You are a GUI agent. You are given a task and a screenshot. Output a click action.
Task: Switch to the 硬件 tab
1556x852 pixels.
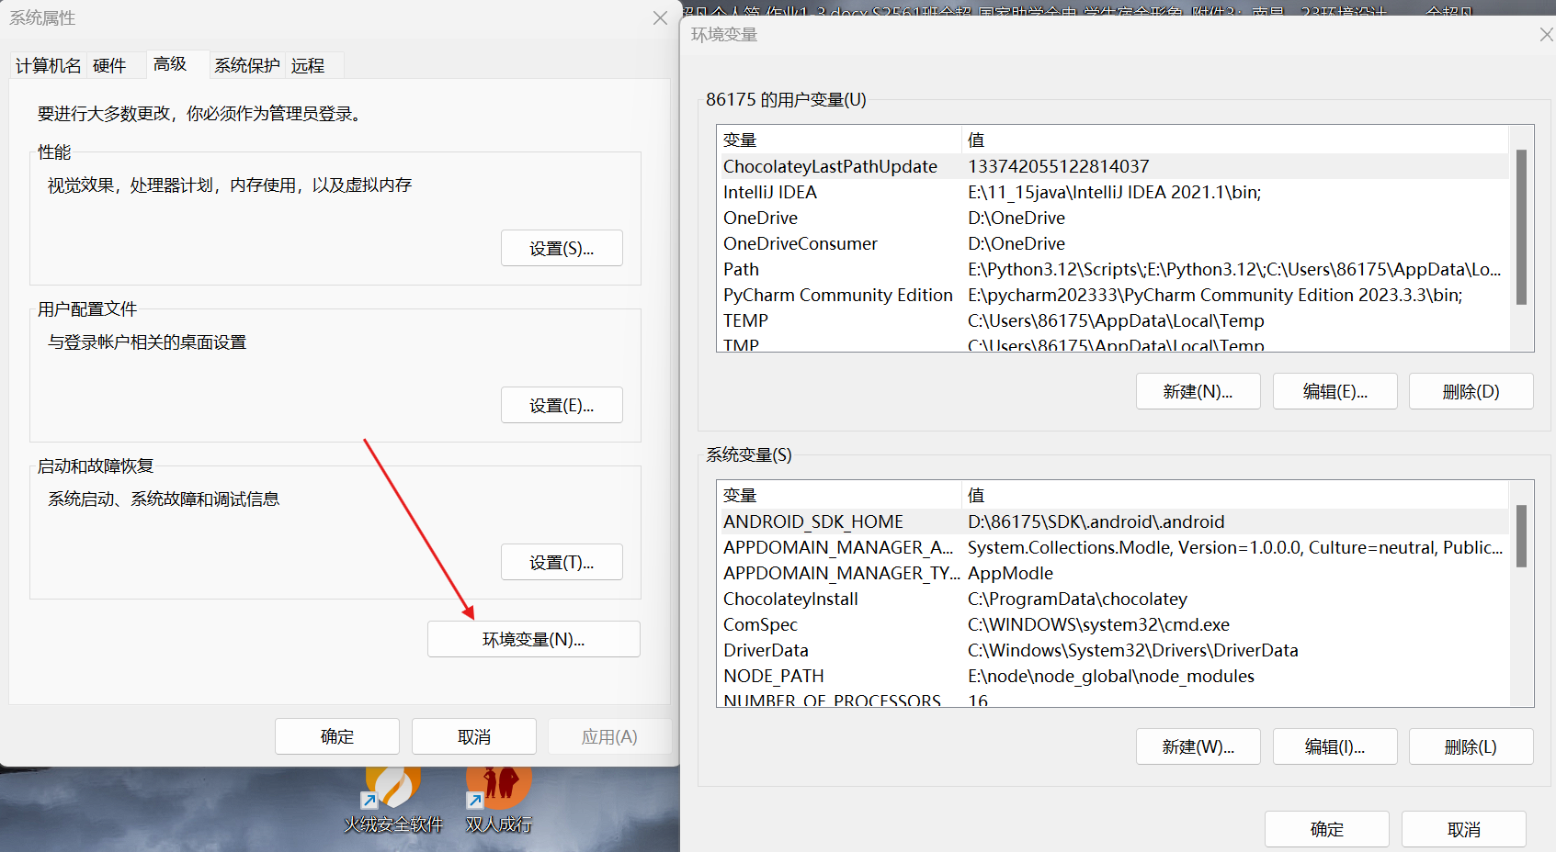coord(109,66)
